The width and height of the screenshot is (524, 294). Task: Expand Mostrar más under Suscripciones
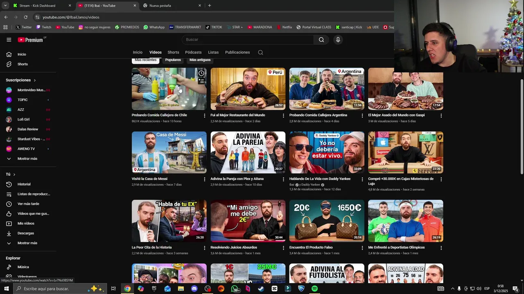28,158
